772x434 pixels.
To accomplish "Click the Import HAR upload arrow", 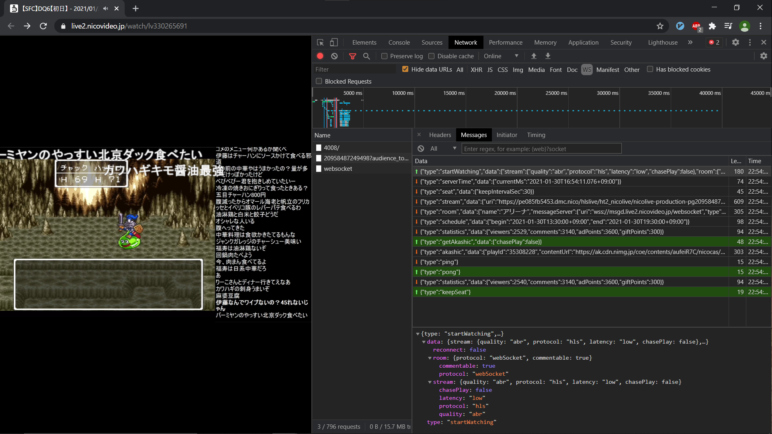I will [534, 56].
